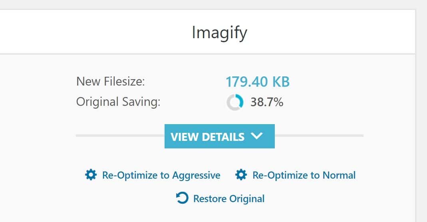The width and height of the screenshot is (427, 222).
Task: Click the donut chart saving indicator
Action: [234, 103]
